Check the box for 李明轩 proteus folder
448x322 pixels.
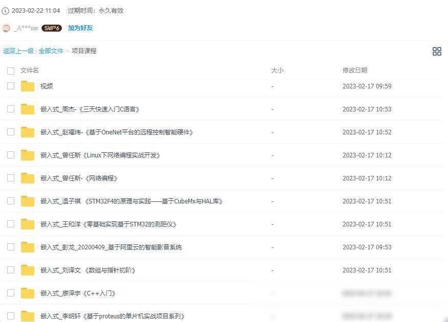(x=11, y=316)
